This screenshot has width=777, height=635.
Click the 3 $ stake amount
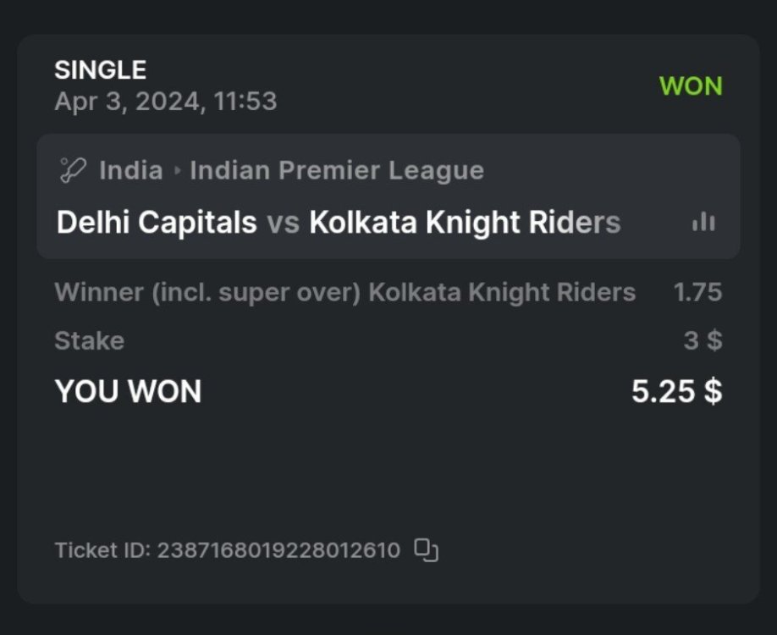703,341
